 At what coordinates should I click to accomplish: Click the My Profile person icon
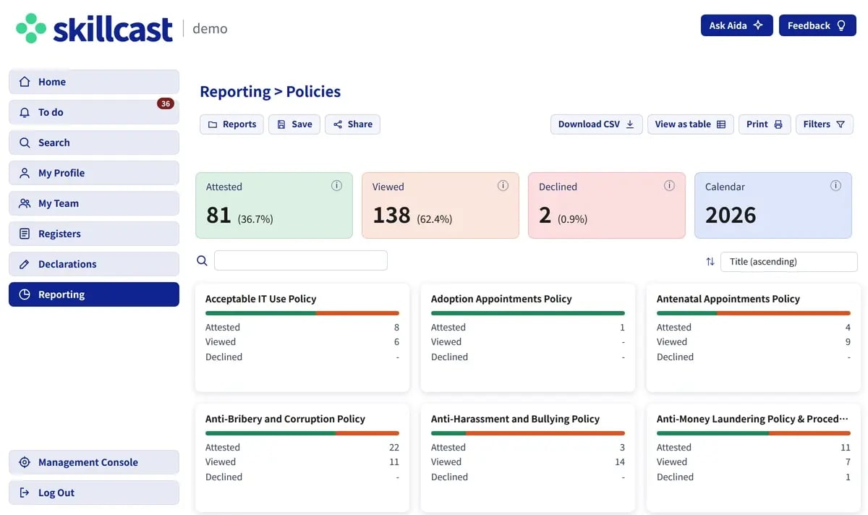point(25,173)
